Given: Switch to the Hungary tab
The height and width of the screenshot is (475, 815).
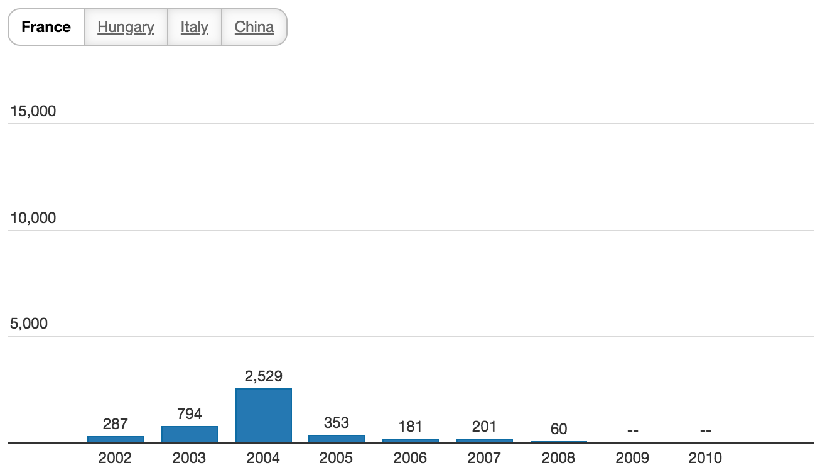Looking at the screenshot, I should (x=126, y=27).
